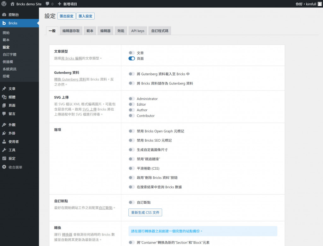Screen dimensions: 323x246
Task: Click the 重新生成 CSS 文件 button
Action: click(x=145, y=213)
